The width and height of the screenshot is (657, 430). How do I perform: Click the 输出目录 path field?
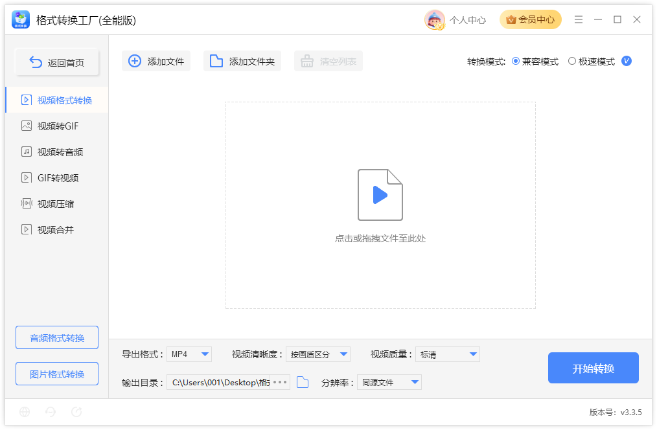[219, 382]
